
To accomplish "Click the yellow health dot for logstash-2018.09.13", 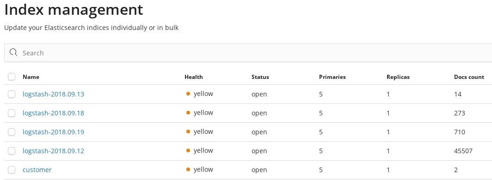I will (188, 94).
